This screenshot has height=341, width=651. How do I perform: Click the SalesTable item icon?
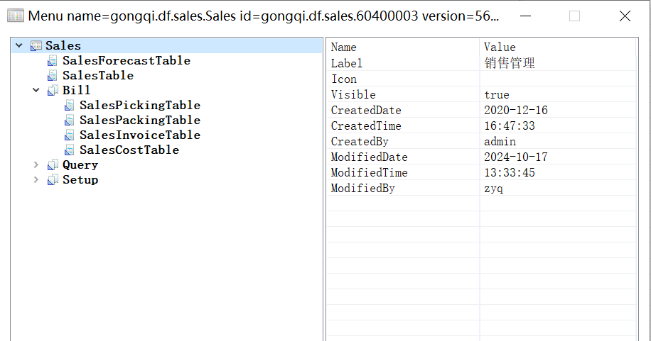pos(53,76)
